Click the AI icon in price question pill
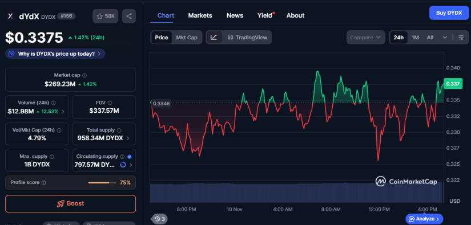471x225 pixels. tap(11, 54)
